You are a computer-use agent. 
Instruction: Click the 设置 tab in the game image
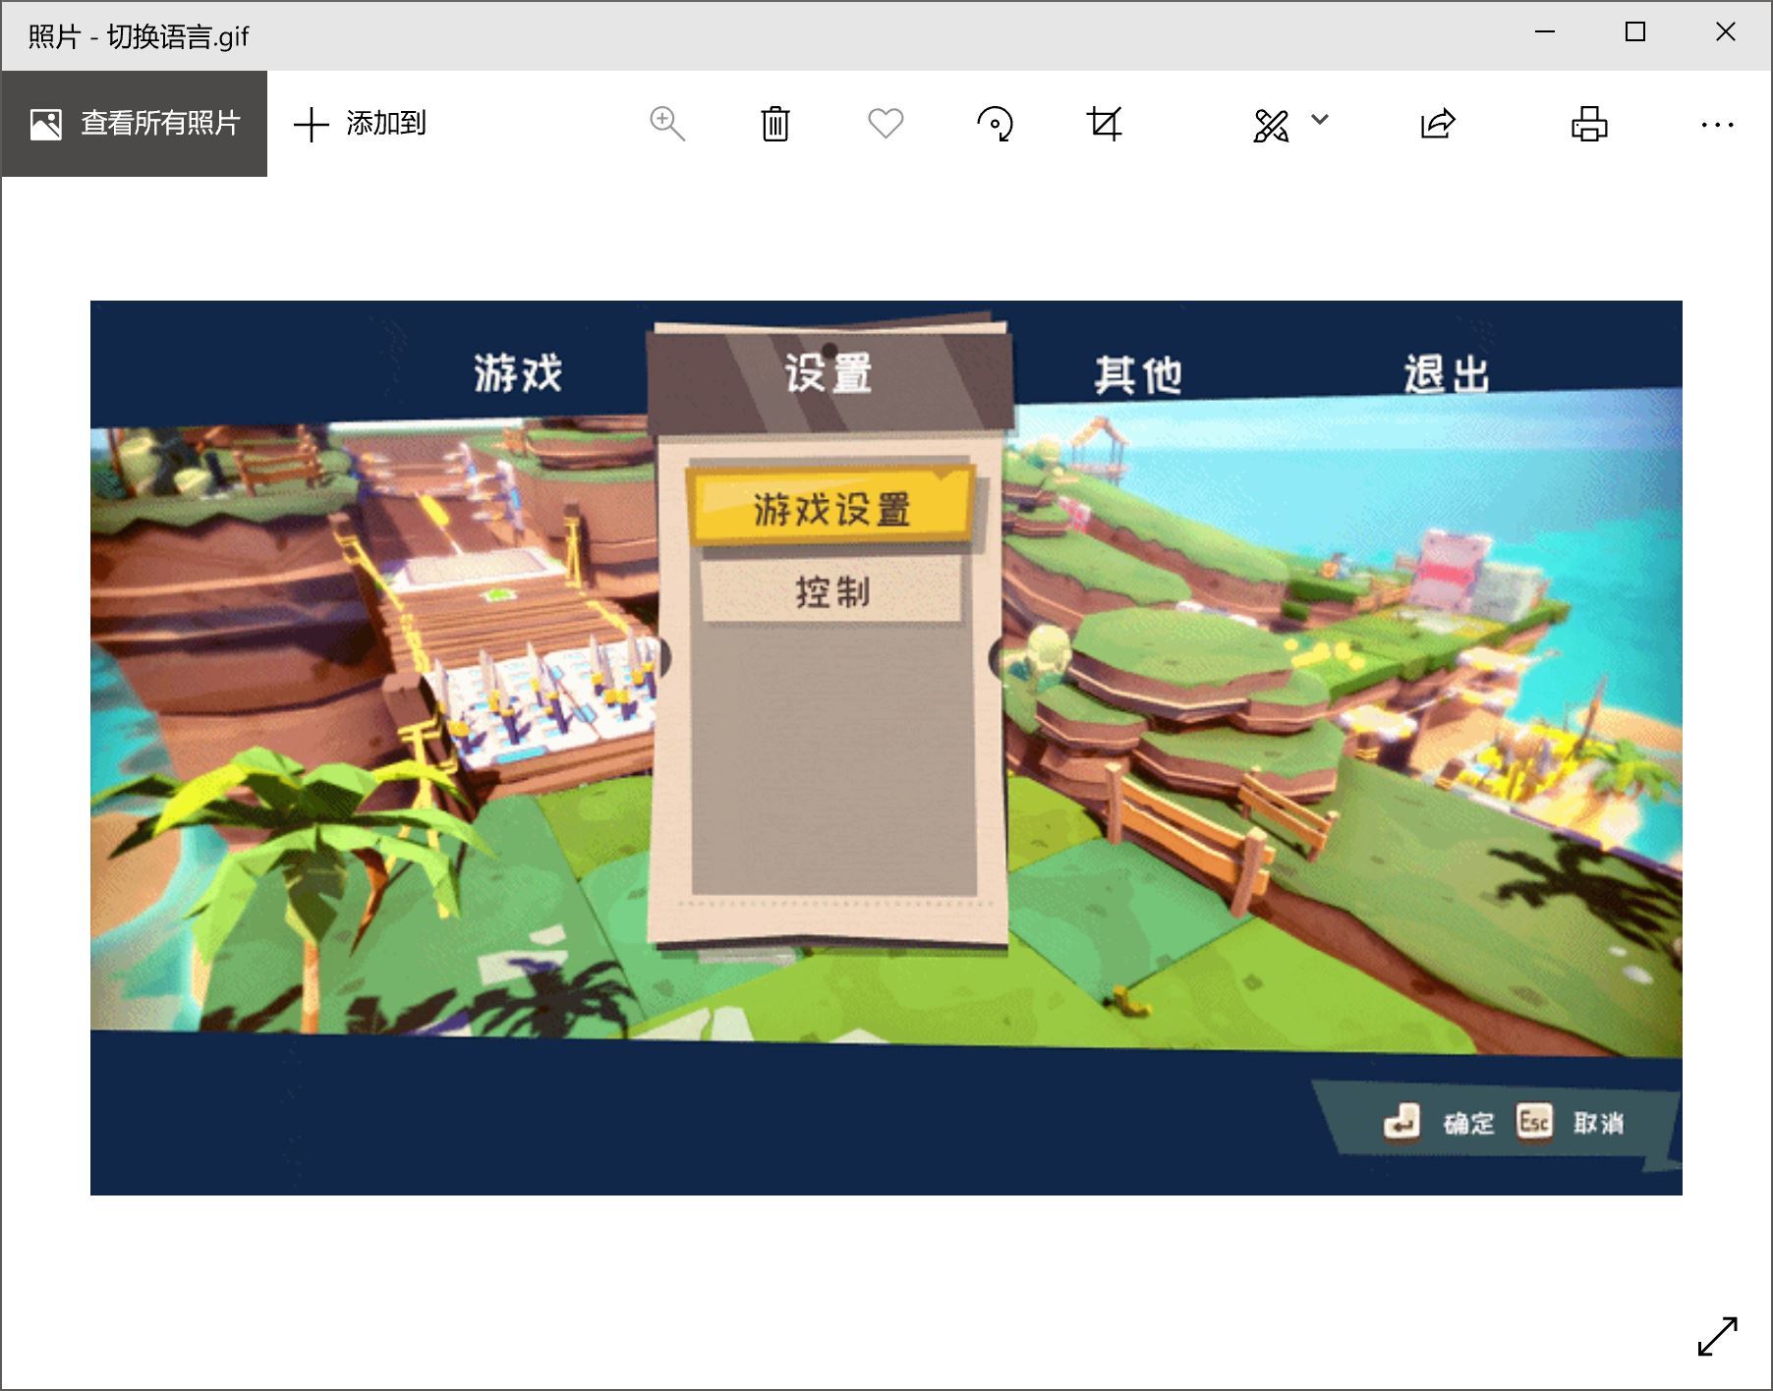[x=829, y=373]
